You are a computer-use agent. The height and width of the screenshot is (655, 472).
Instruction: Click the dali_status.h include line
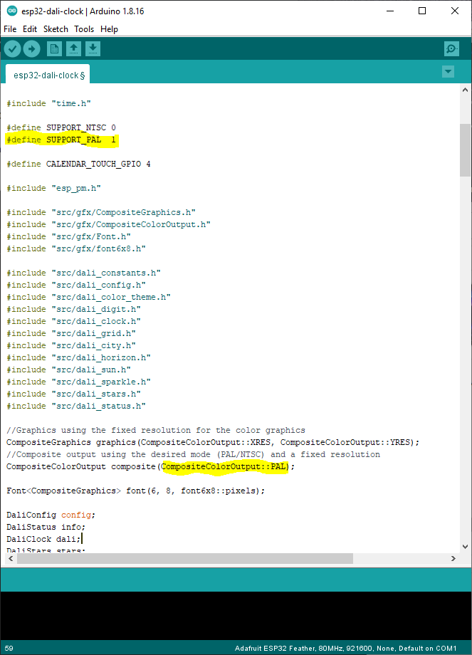pyautogui.click(x=76, y=406)
